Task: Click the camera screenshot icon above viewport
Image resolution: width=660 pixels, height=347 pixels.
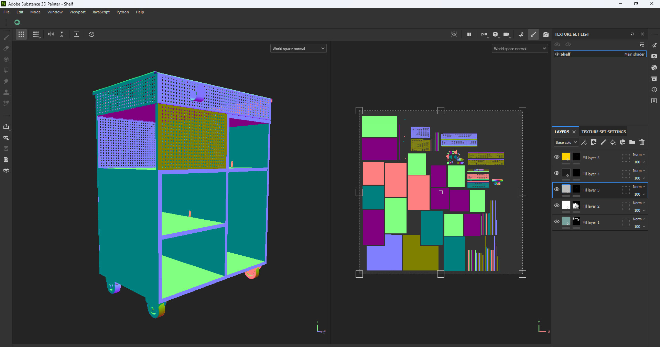Action: (546, 34)
